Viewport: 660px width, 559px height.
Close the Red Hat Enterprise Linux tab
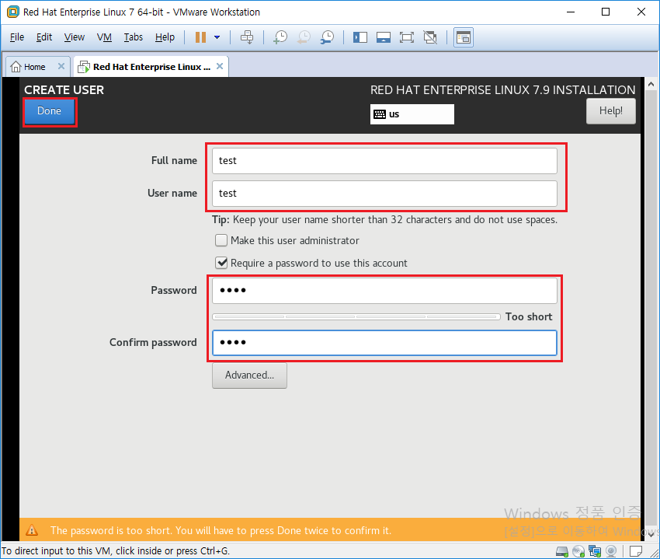tap(220, 66)
